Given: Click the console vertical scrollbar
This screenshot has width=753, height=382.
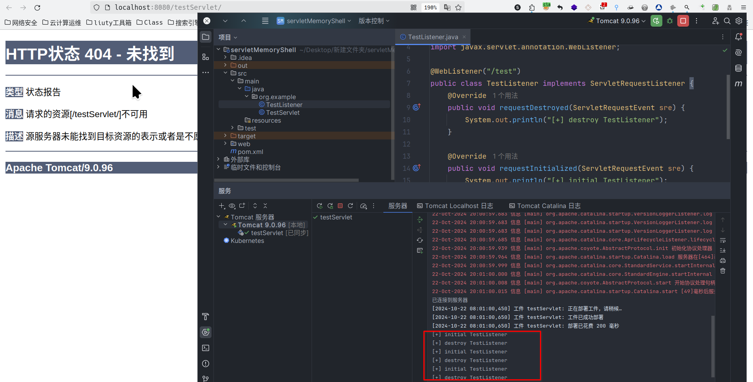Looking at the screenshot, I should point(713,346).
